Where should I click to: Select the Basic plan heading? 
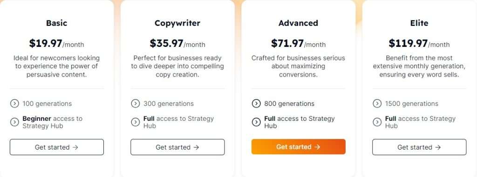[x=57, y=23]
